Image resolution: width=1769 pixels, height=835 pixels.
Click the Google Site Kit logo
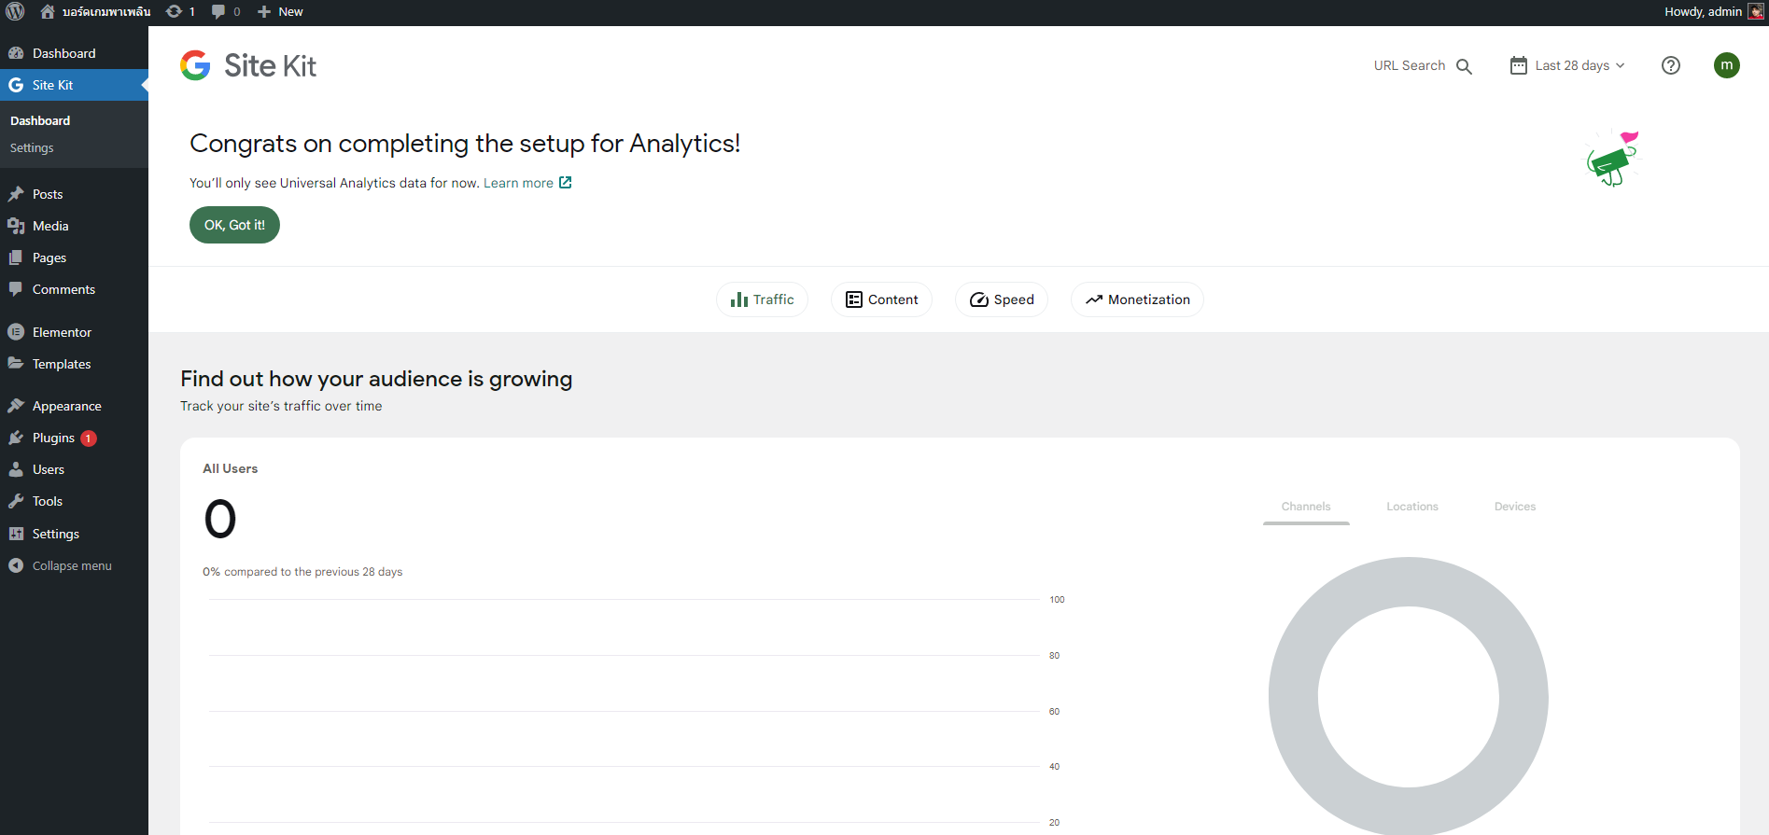click(248, 65)
